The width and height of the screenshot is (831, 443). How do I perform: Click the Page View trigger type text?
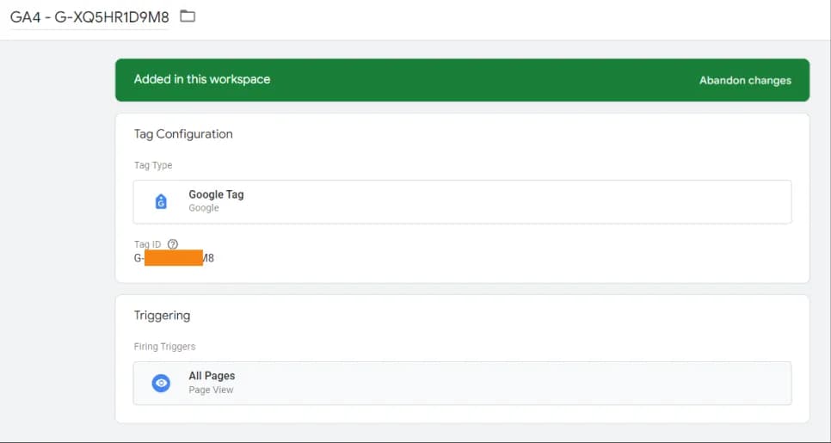[x=211, y=390]
